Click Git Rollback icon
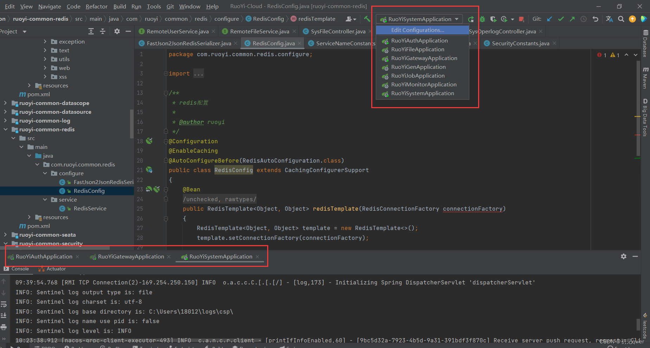650x348 pixels. click(595, 19)
